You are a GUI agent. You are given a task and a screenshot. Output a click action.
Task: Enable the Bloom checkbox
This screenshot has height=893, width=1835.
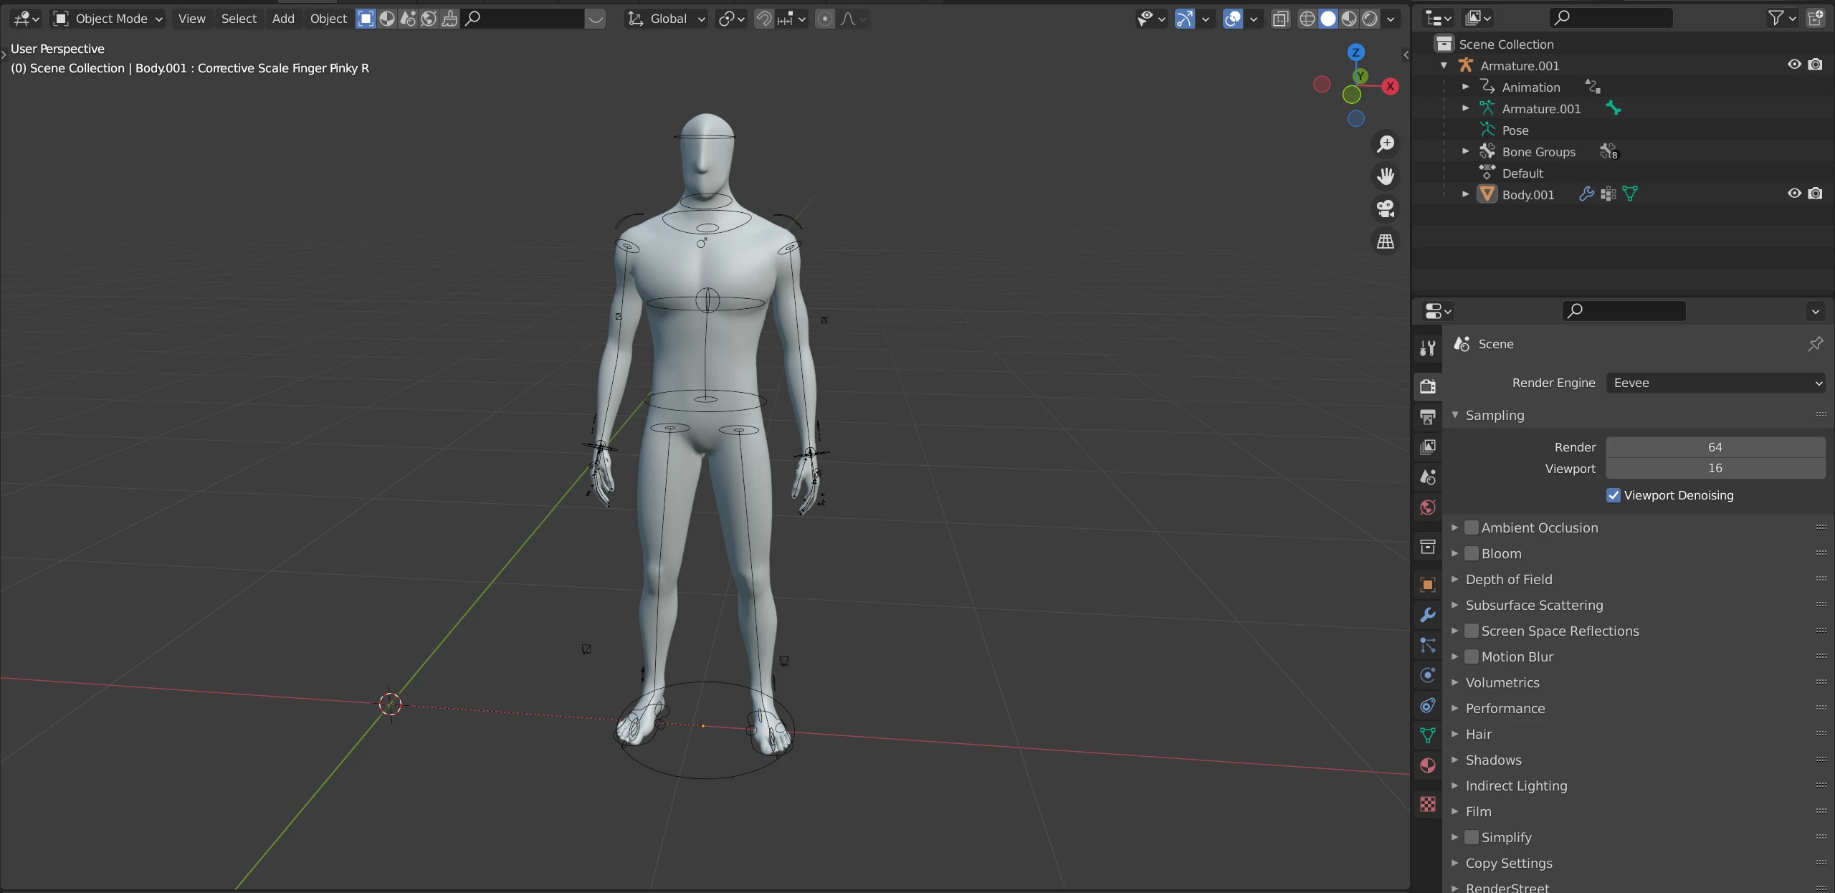tap(1472, 553)
